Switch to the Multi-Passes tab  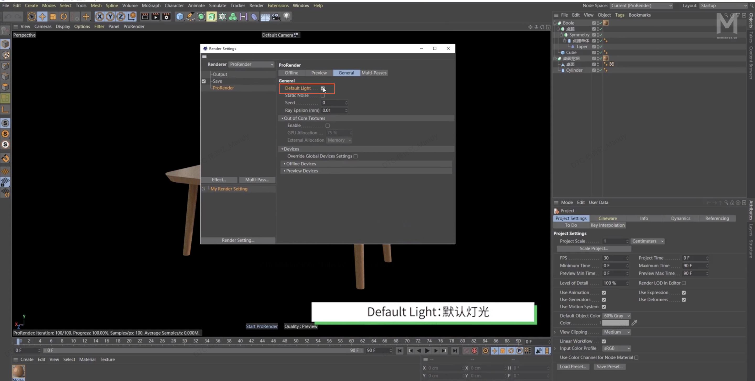tap(374, 72)
